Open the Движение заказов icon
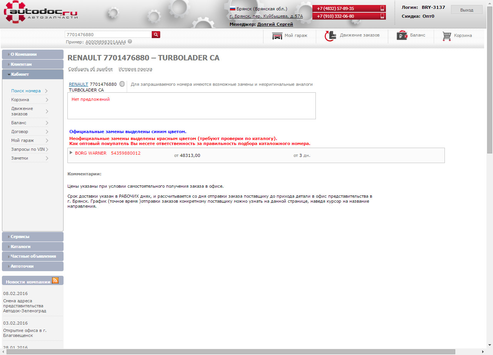Image resolution: width=493 pixels, height=355 pixels. 330,36
